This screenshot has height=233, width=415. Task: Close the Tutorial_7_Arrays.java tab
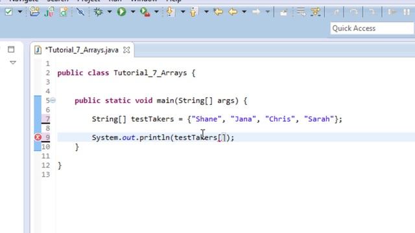(x=127, y=50)
